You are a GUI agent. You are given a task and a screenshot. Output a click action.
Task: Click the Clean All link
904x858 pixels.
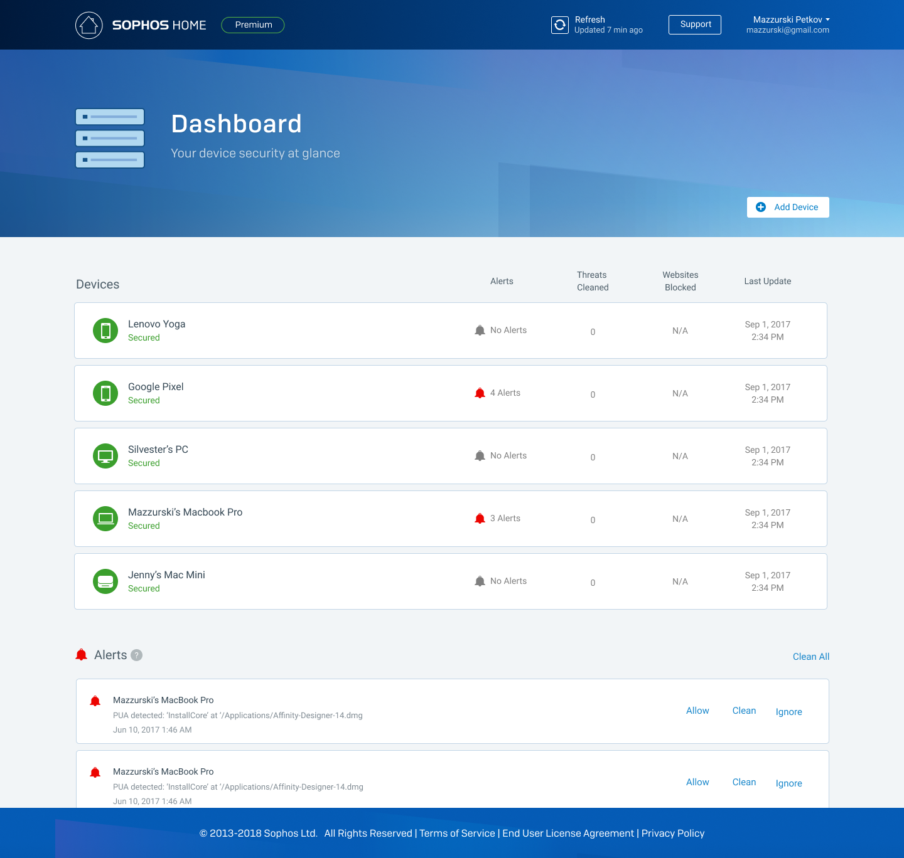coord(811,657)
